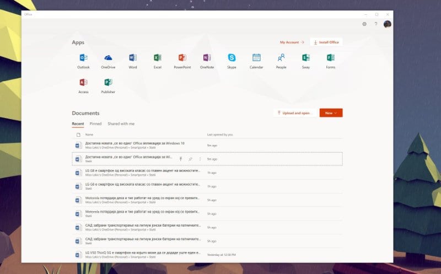
Task: Open the Access app
Action: (83, 86)
